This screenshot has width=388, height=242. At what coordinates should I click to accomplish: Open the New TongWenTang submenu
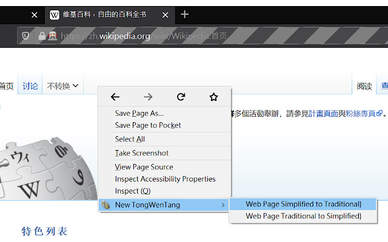tap(164, 205)
